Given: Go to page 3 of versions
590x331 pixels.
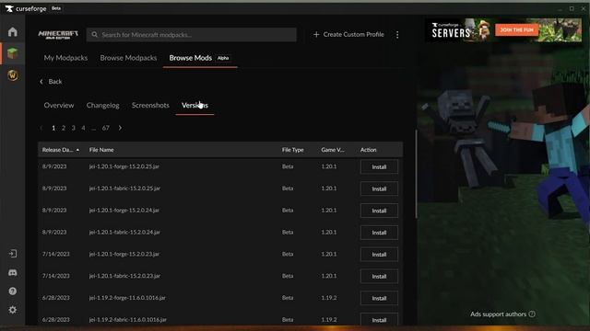Looking at the screenshot, I should pyautogui.click(x=74, y=128).
